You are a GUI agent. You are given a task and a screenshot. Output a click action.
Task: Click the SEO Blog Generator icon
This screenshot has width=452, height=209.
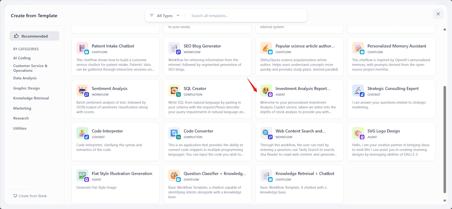point(174,48)
